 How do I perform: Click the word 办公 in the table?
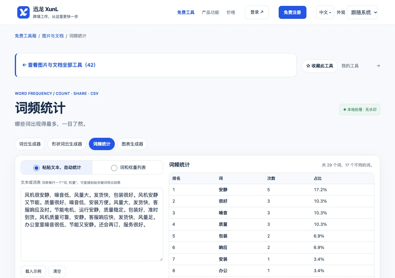(x=223, y=271)
